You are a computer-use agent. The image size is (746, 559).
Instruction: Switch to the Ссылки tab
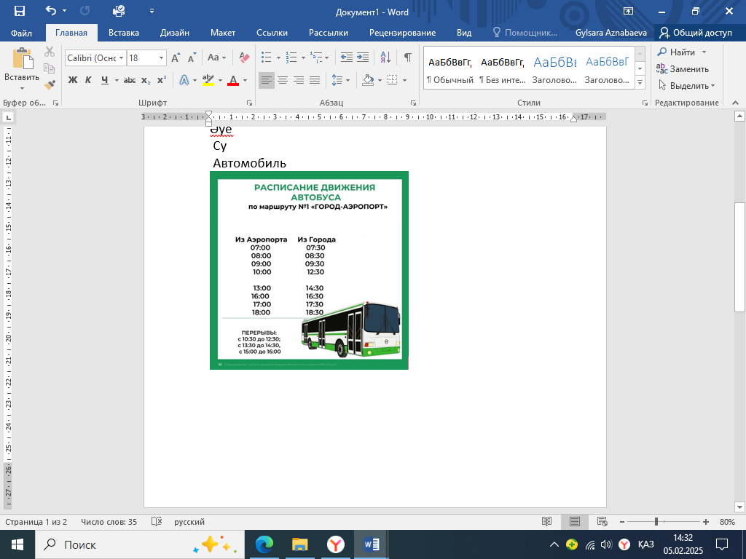272,33
